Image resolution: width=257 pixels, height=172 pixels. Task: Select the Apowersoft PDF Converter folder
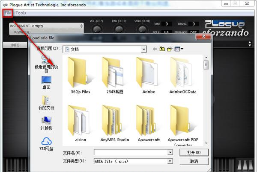click(x=183, y=125)
